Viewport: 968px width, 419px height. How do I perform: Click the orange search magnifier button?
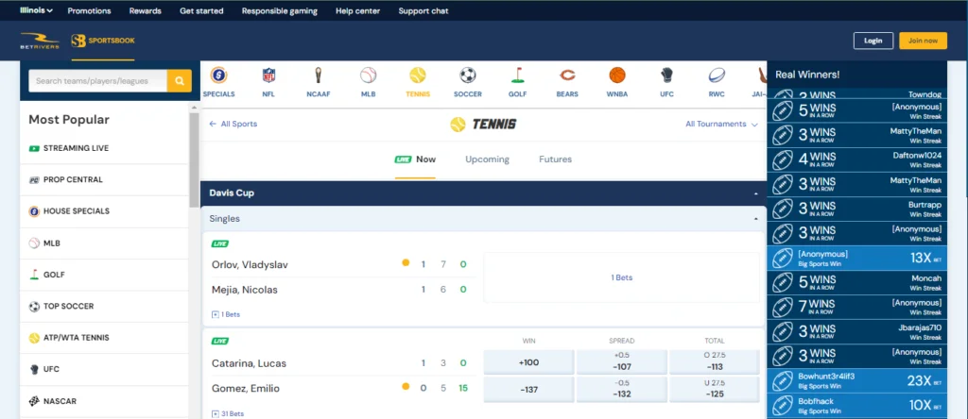179,81
